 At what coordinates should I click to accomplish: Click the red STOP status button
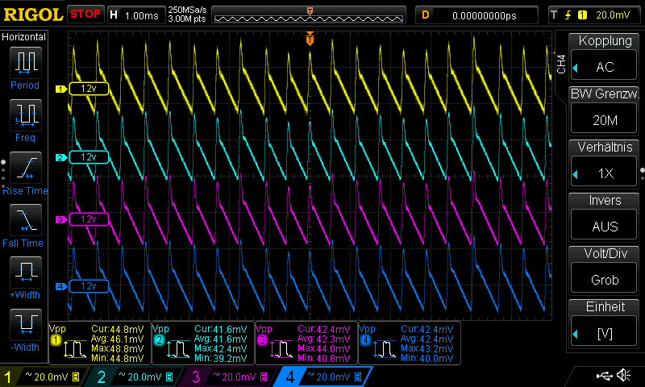pyautogui.click(x=85, y=14)
